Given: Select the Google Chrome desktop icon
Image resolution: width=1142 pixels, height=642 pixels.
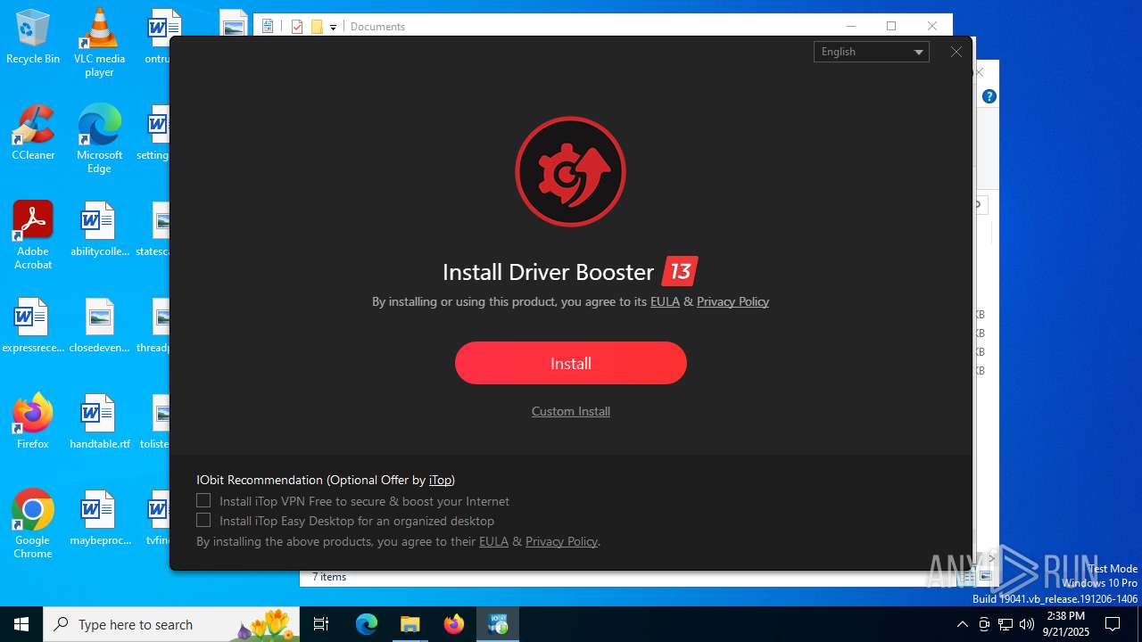Looking at the screenshot, I should point(33,524).
